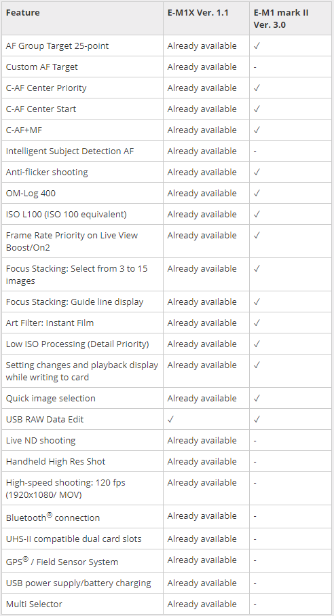The image size is (334, 616).
Task: Click the GPS / Field Sensor System cell
Action: [x=82, y=560]
